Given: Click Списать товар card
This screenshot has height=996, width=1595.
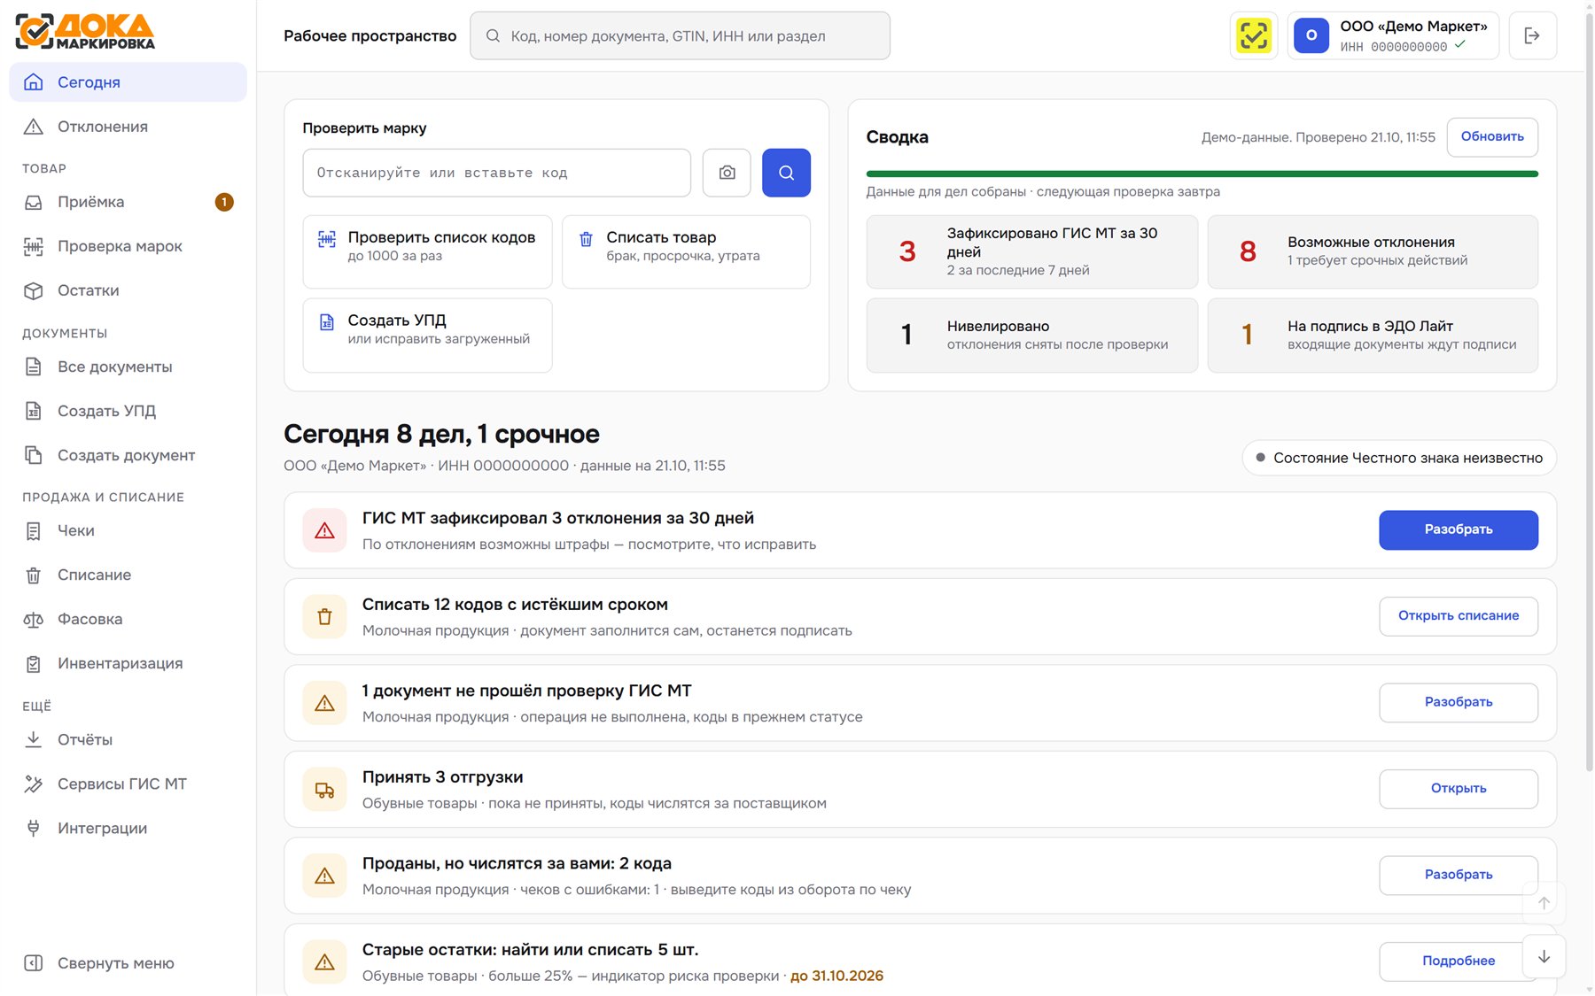Looking at the screenshot, I should pyautogui.click(x=686, y=251).
